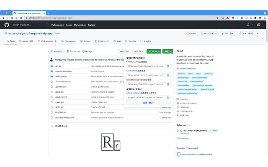The width and height of the screenshot is (268, 167).
Task: Expand the master branch dropdown
Action: [56, 51]
